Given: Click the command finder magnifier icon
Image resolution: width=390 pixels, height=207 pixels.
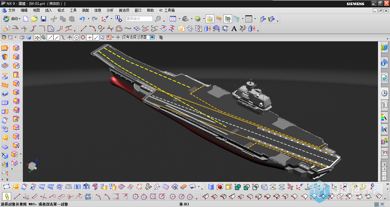Looking at the screenshot, I should [158, 19].
